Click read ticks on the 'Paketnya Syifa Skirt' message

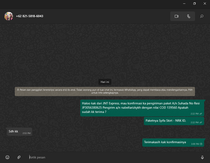pos(201,122)
